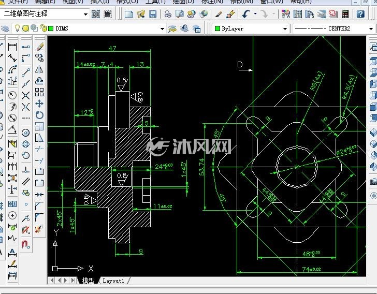The height and width of the screenshot is (294, 377).
Task: Select the Arc Length dimension tool
Action: (12, 70)
